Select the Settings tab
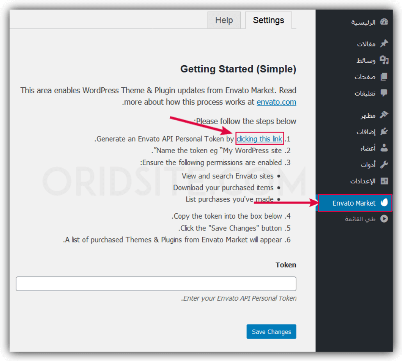 [x=268, y=20]
